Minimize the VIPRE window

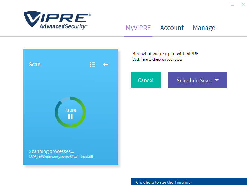[x=232, y=5]
